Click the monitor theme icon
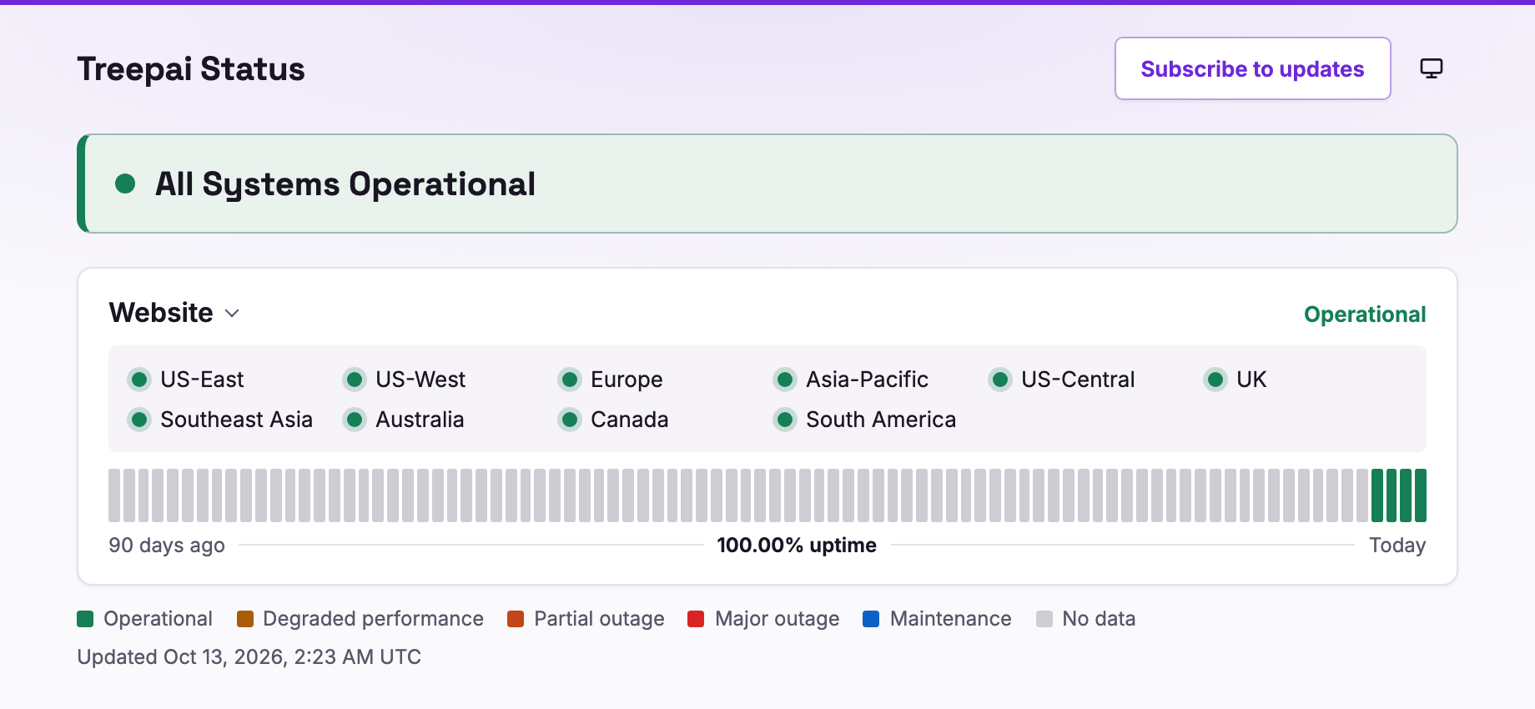The image size is (1535, 709). [x=1432, y=68]
